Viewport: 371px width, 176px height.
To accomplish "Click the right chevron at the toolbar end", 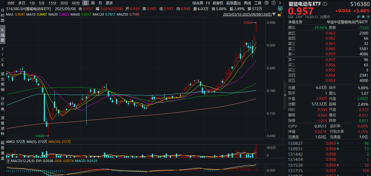I will click(279, 3).
